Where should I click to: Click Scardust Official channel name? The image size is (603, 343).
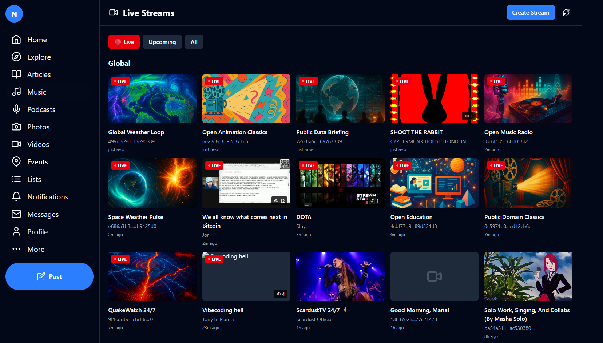pyautogui.click(x=314, y=320)
